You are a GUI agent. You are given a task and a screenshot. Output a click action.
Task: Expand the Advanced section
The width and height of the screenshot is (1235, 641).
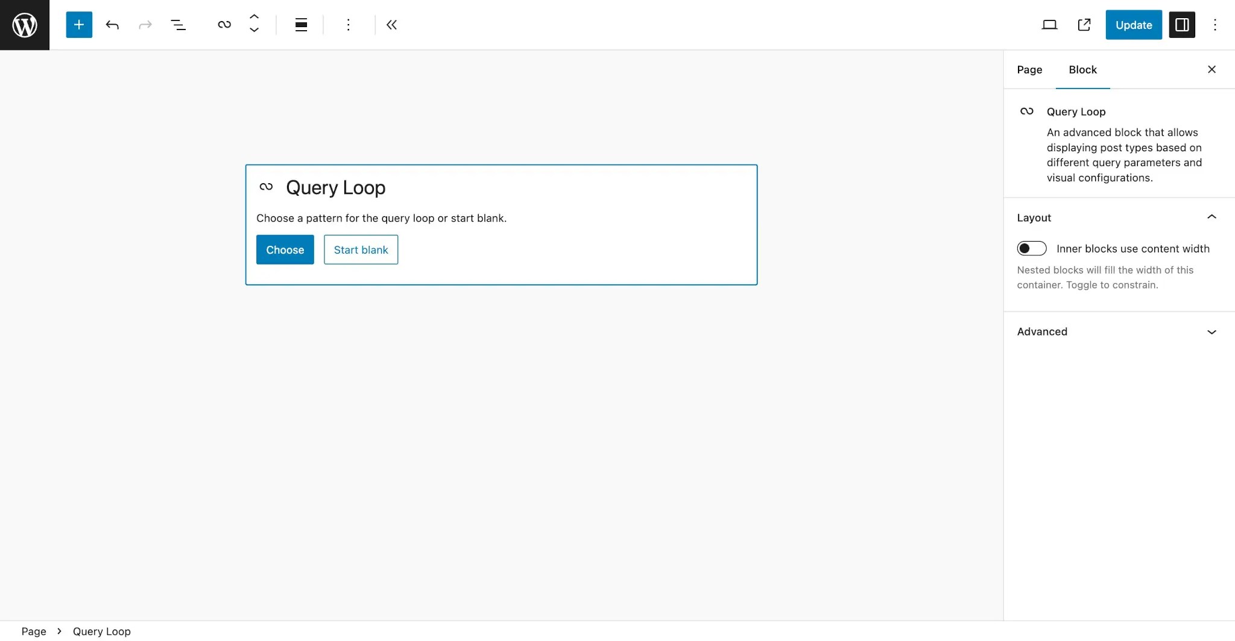(1212, 332)
